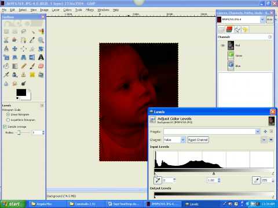
Task: Select the Dodge/Burn tool
Action: coord(23,83)
